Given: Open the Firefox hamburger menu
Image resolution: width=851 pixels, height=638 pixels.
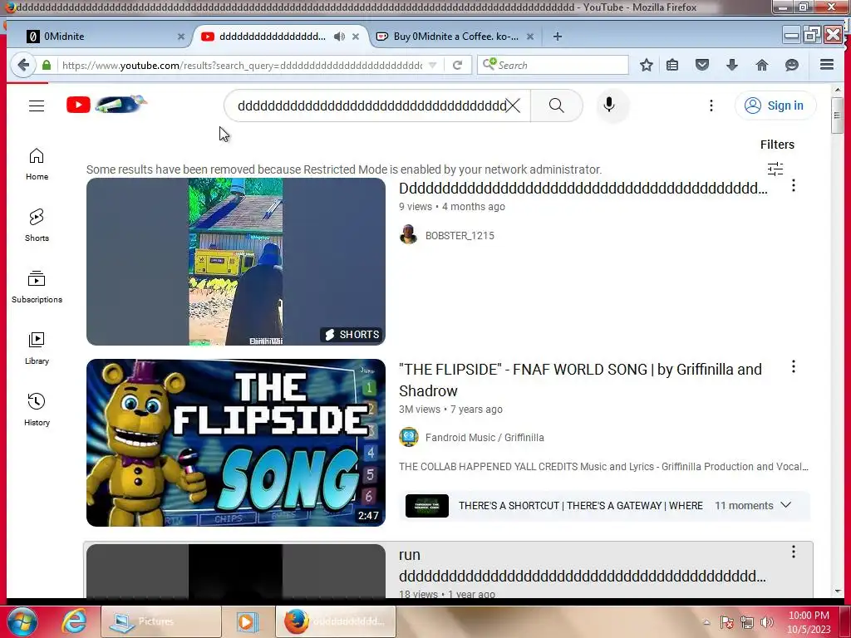Looking at the screenshot, I should click(827, 65).
